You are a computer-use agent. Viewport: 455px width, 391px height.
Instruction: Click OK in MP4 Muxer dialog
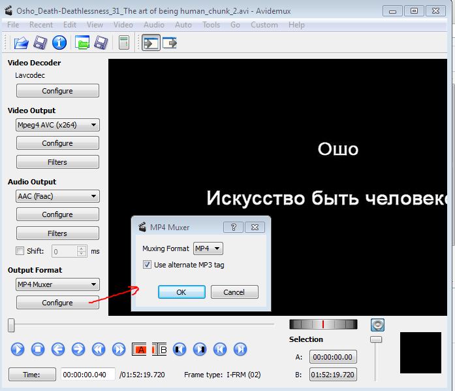pyautogui.click(x=181, y=292)
